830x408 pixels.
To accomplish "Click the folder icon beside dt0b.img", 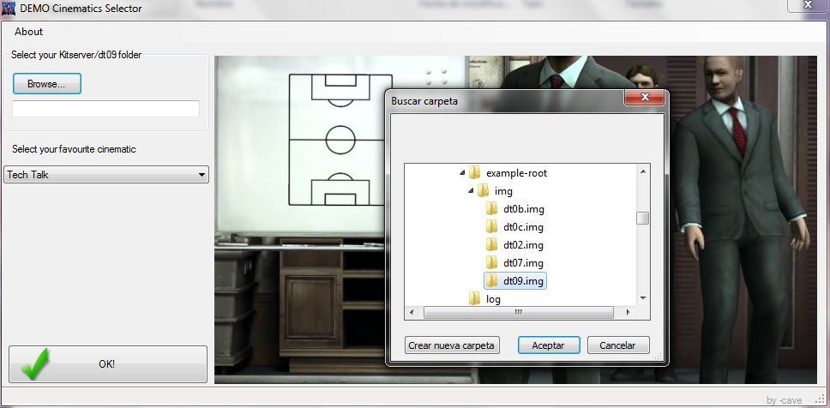I will [x=491, y=209].
